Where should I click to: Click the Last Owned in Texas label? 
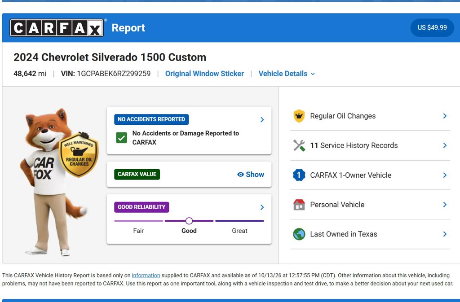(x=344, y=234)
